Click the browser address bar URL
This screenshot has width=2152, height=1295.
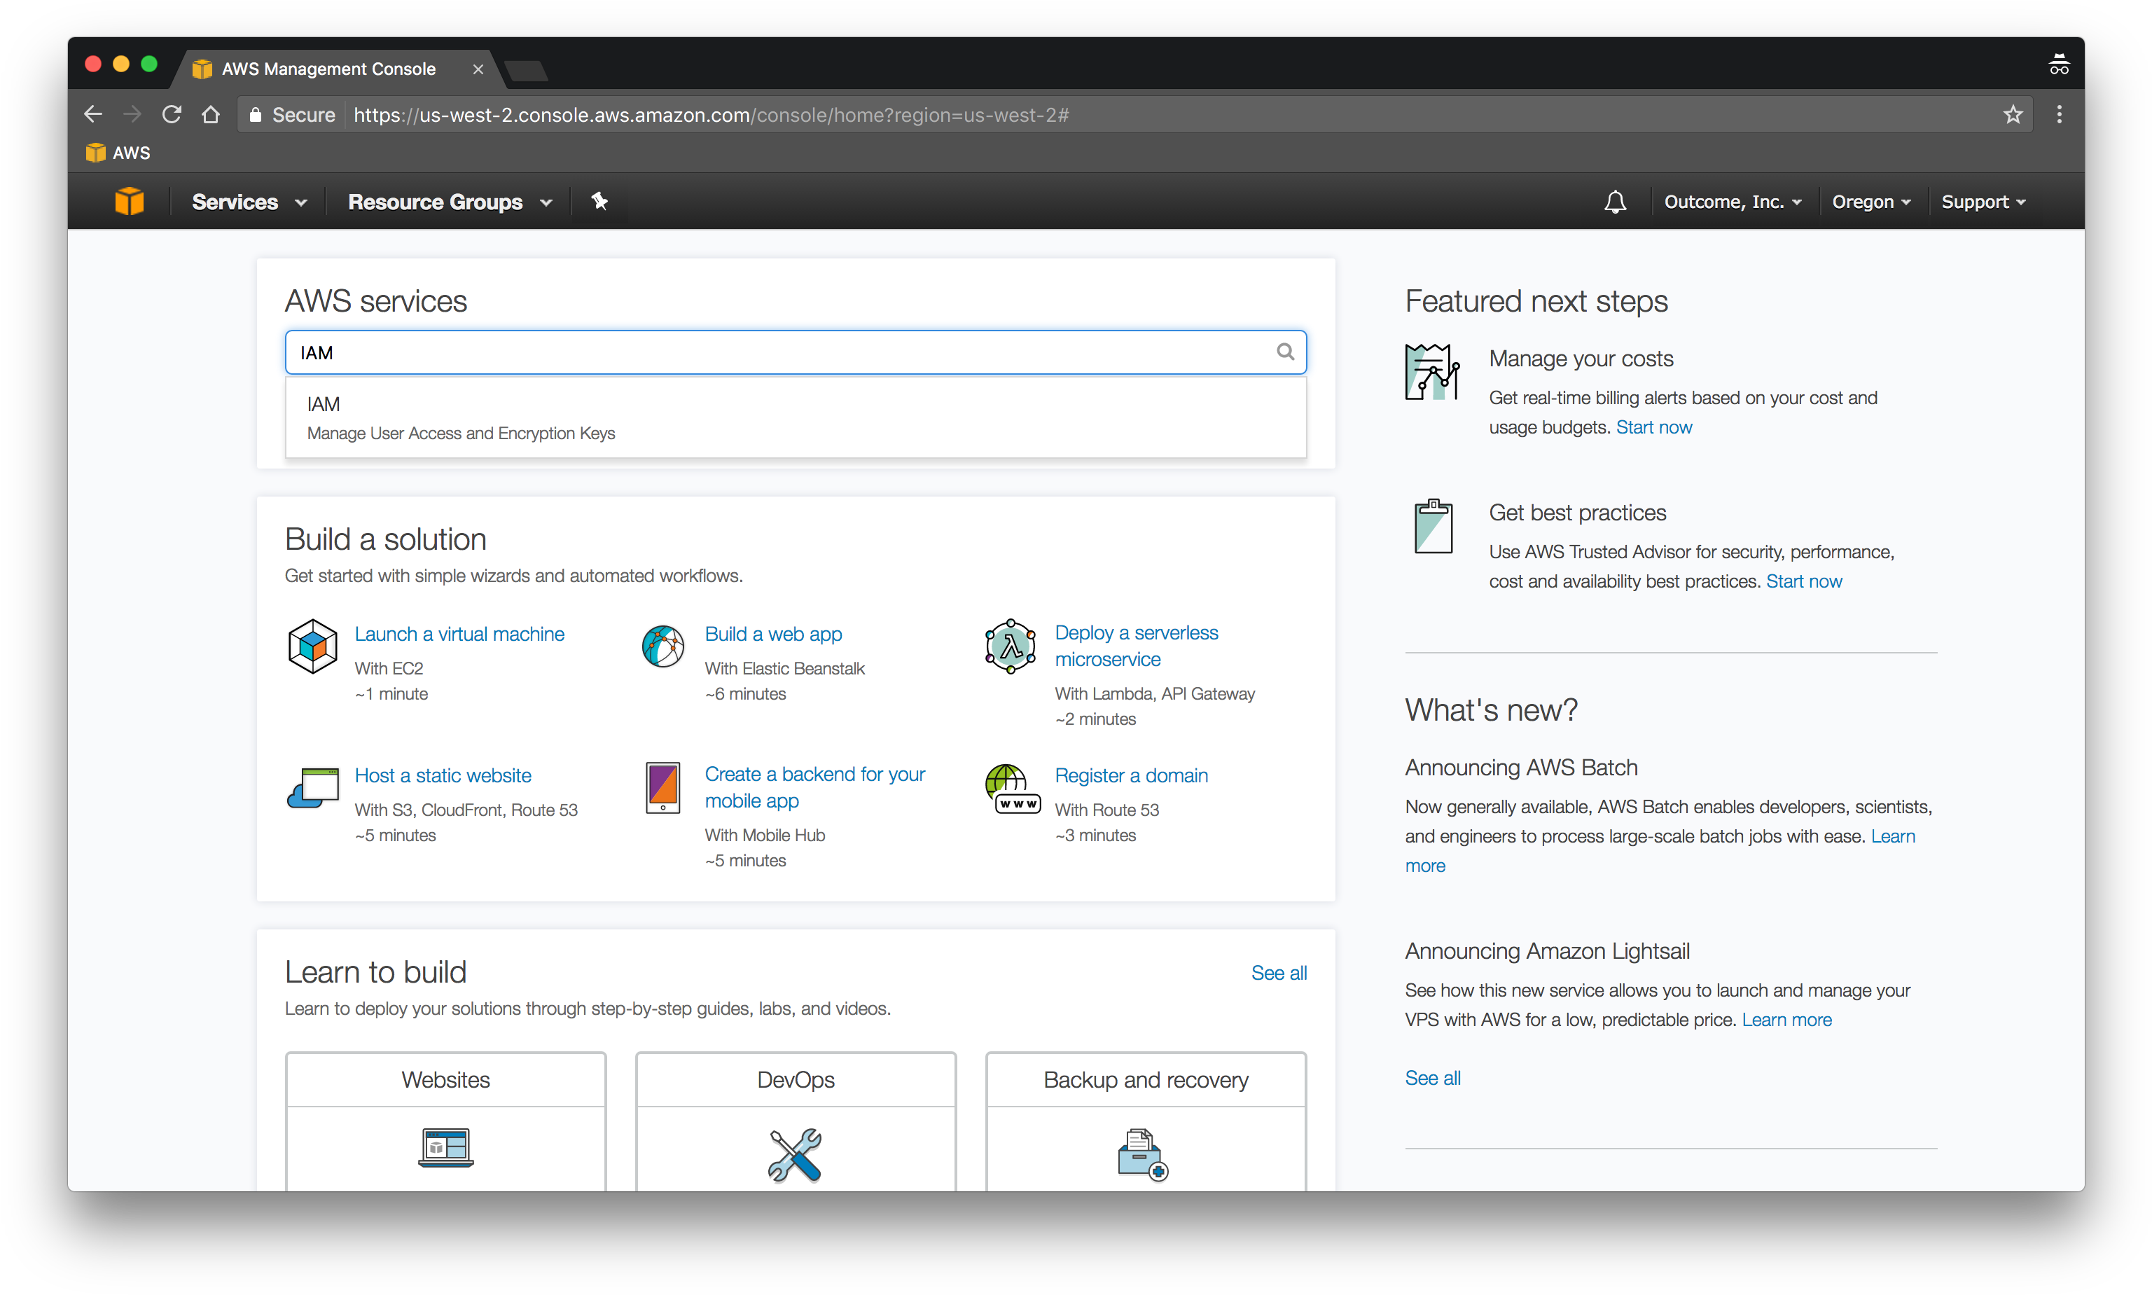coord(711,114)
